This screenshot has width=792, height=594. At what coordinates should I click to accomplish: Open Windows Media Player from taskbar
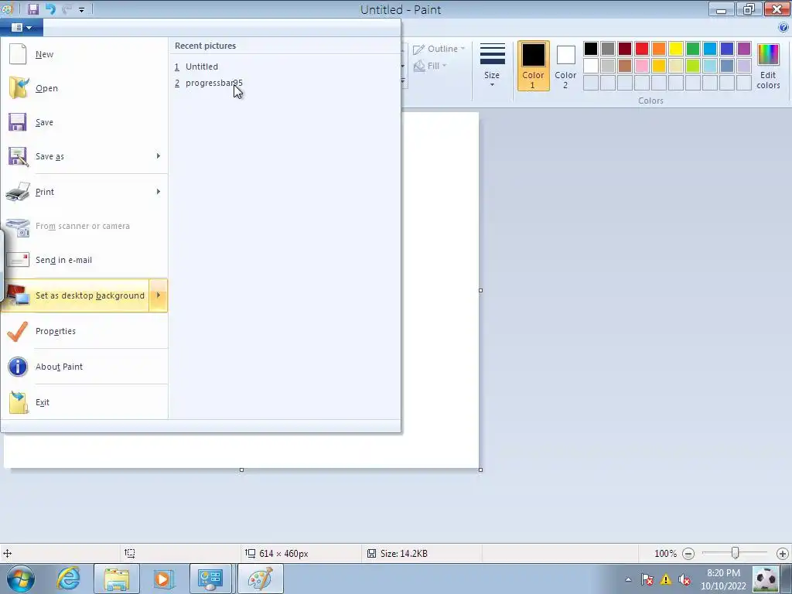[163, 579]
